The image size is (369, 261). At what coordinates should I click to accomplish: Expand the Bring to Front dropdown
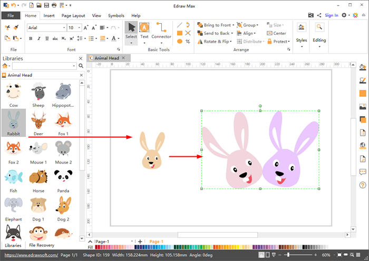coord(234,25)
